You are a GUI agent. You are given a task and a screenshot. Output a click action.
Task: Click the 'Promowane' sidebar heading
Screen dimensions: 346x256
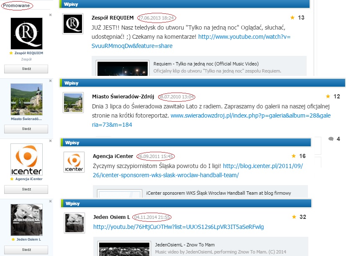16,5
